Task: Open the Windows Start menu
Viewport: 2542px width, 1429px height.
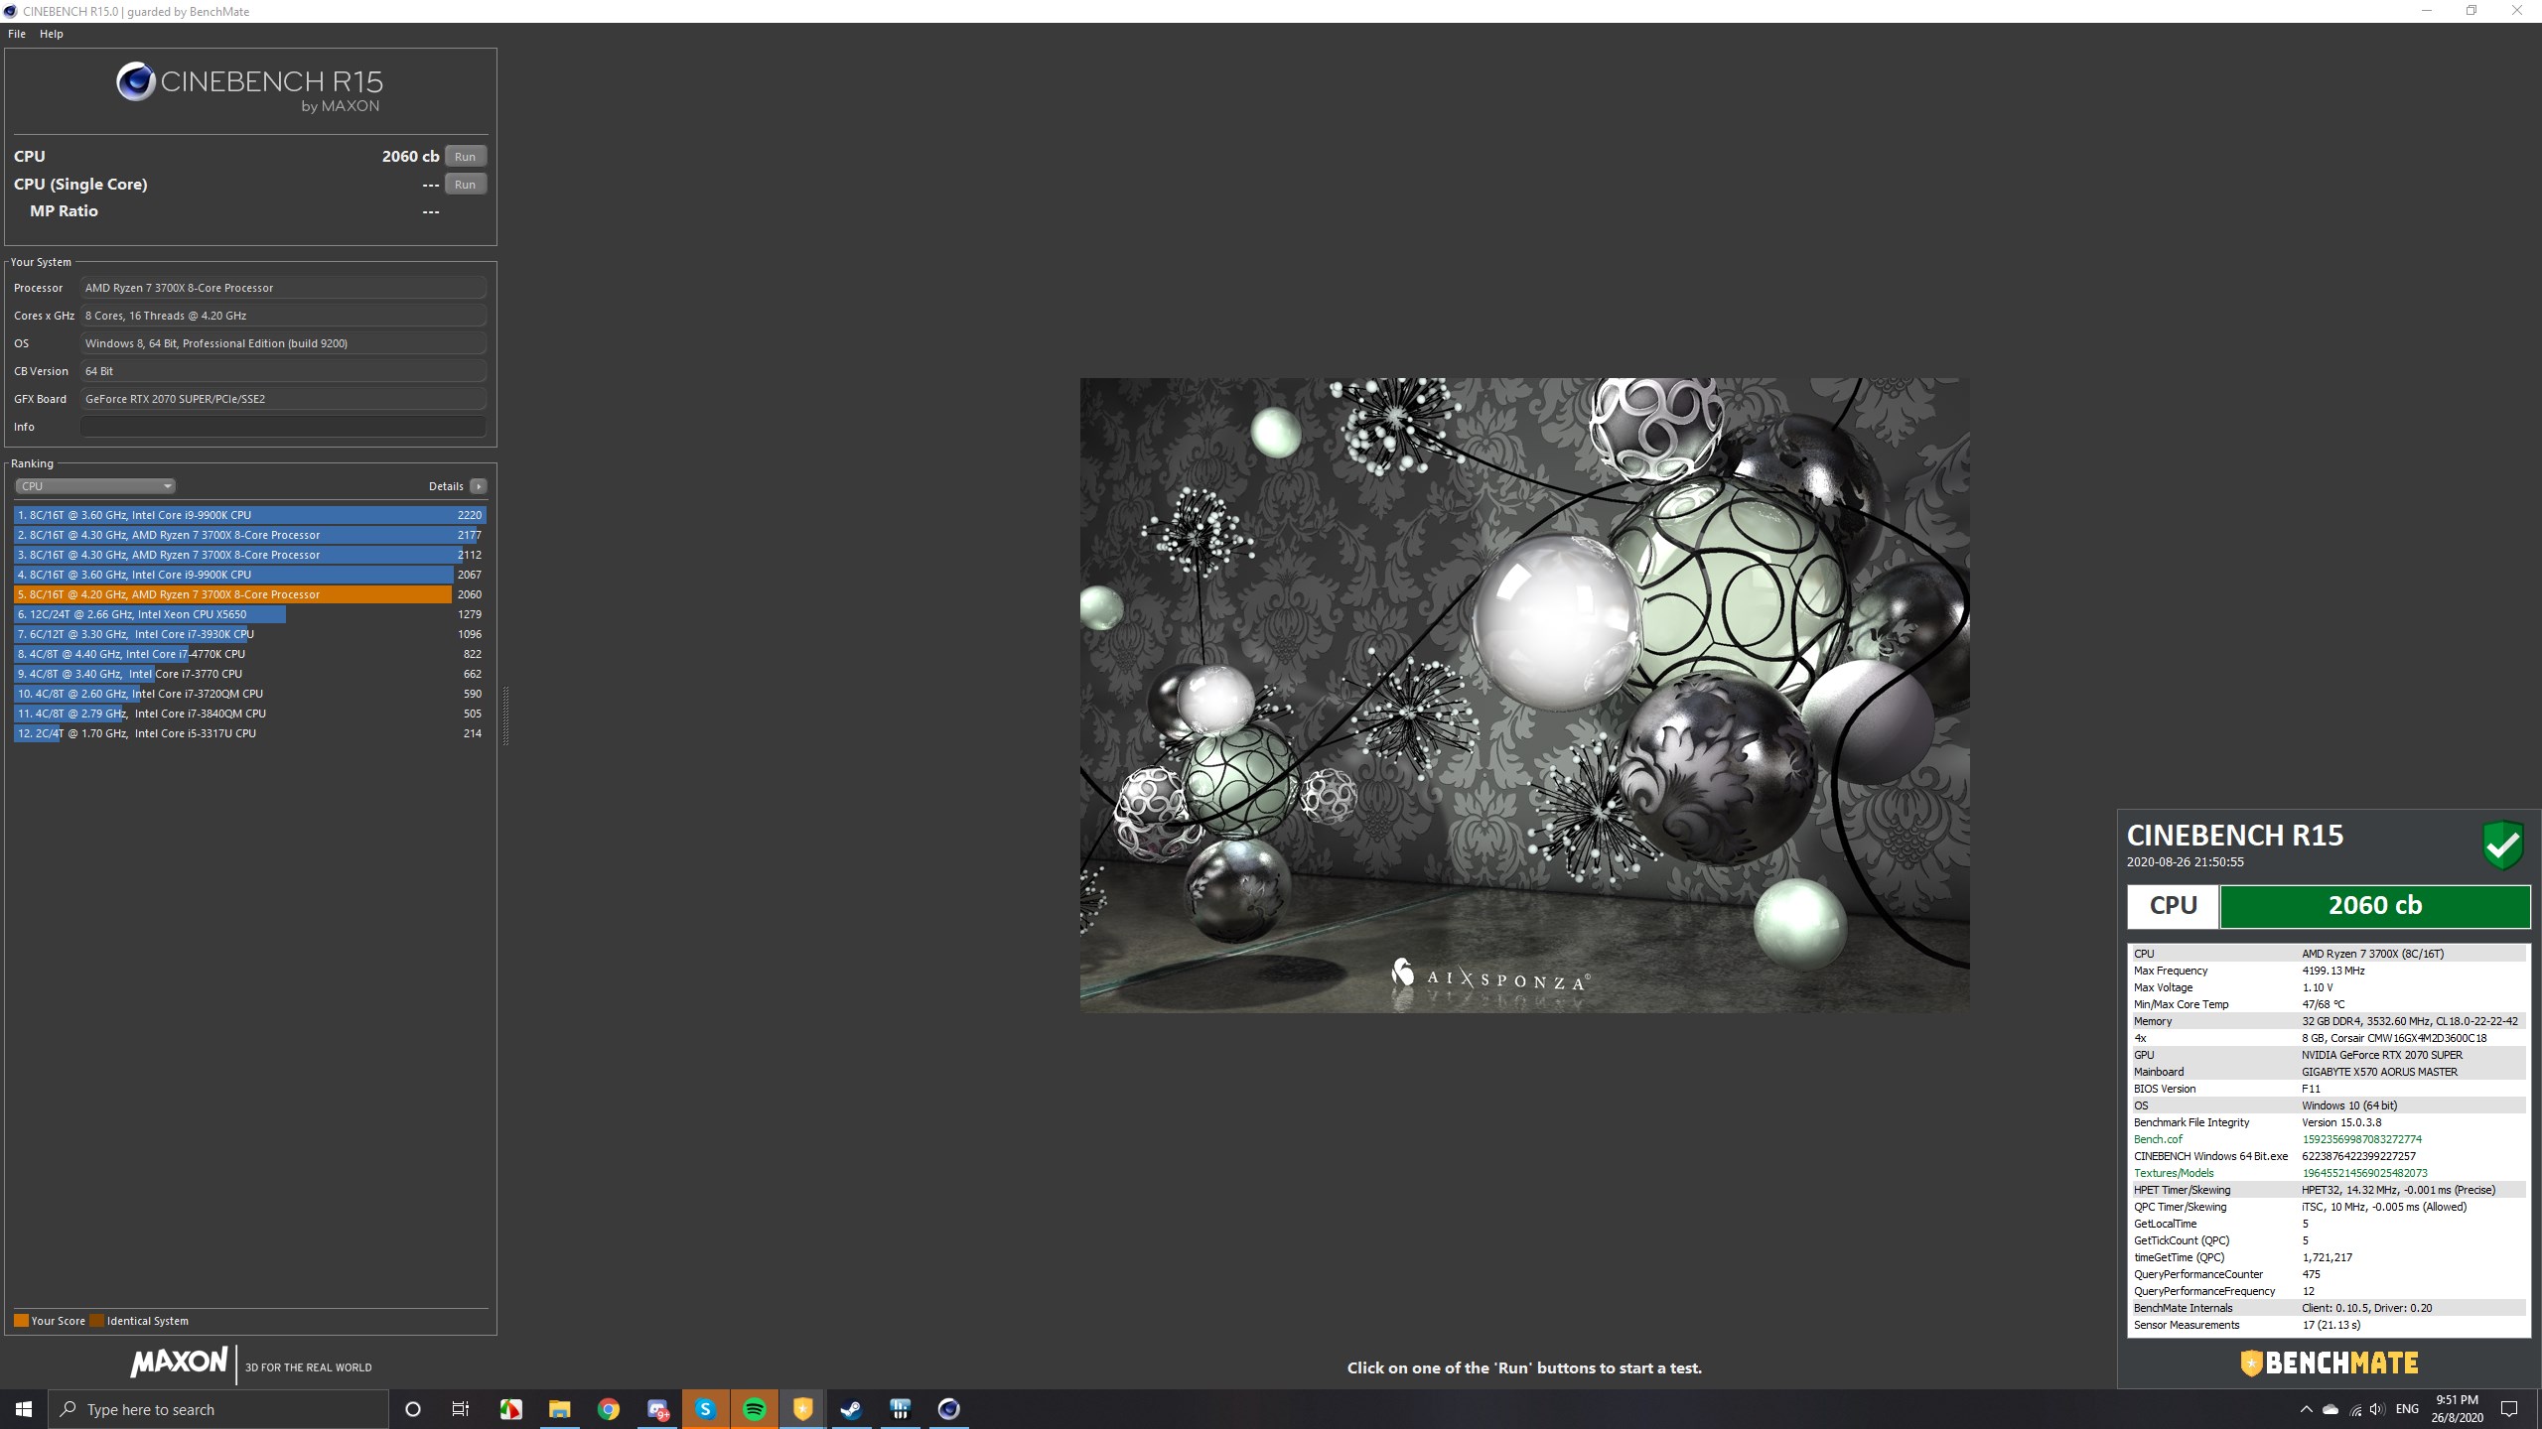Action: 24,1409
